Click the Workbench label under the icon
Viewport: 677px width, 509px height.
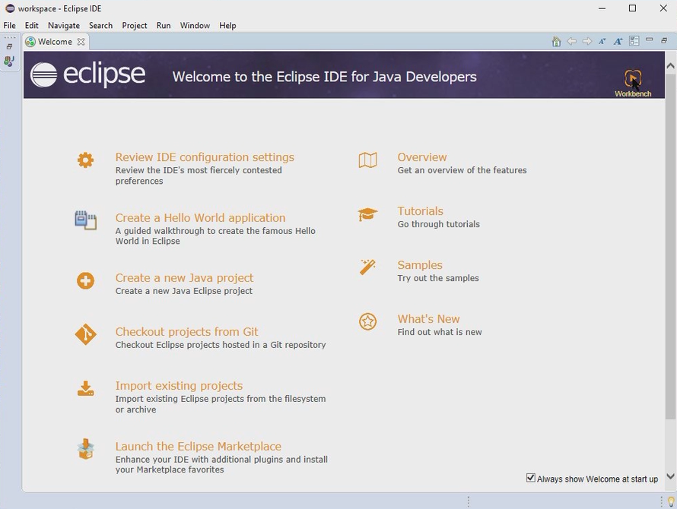(x=633, y=93)
